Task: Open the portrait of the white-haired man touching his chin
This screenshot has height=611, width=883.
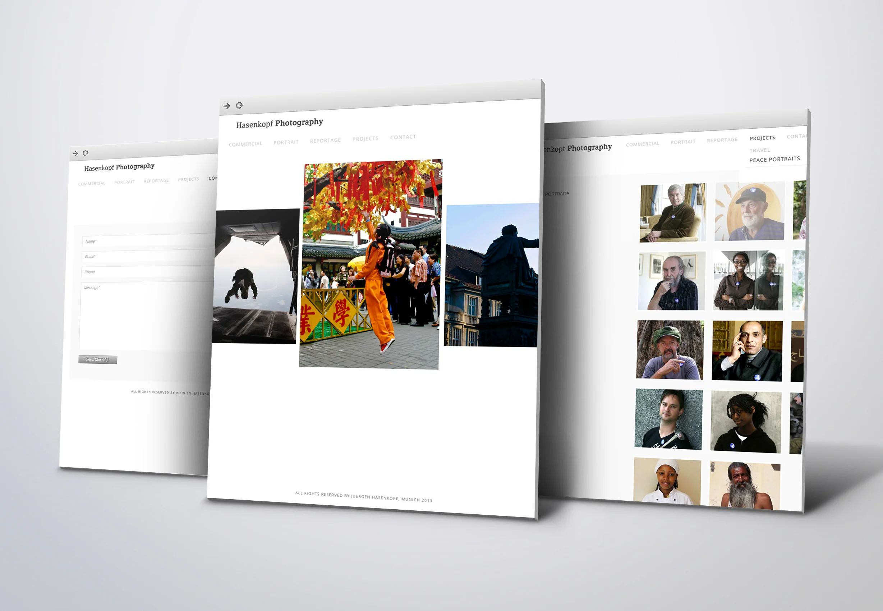Action: pos(671,281)
